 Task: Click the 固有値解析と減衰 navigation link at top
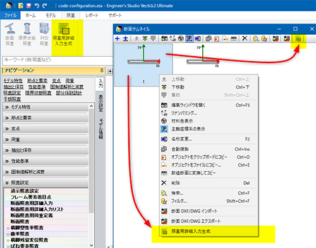(x=67, y=87)
